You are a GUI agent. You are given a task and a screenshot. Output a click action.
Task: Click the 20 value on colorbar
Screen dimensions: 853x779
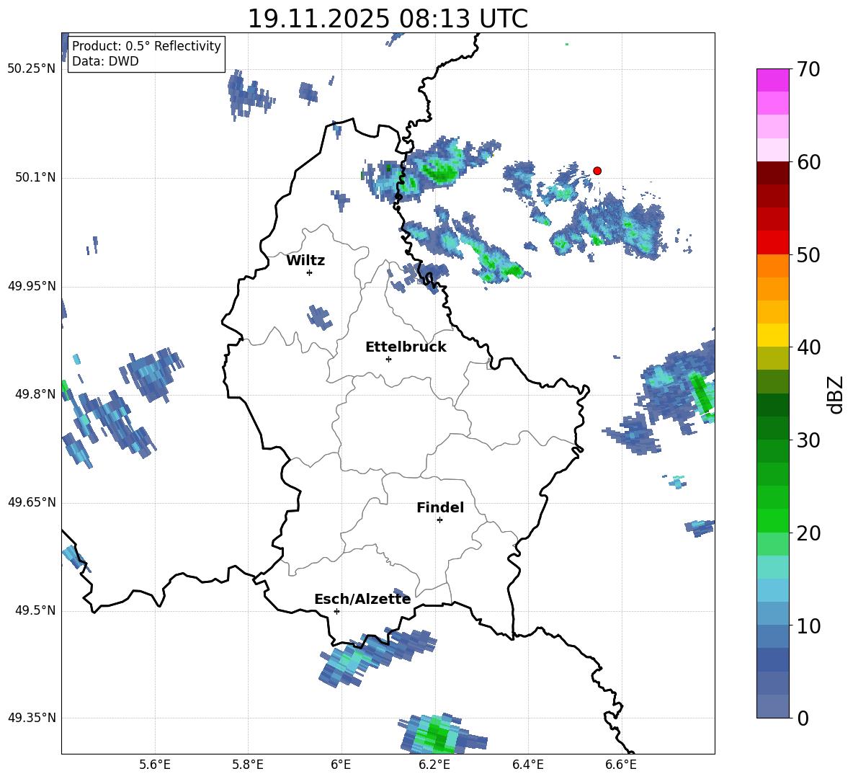point(808,533)
